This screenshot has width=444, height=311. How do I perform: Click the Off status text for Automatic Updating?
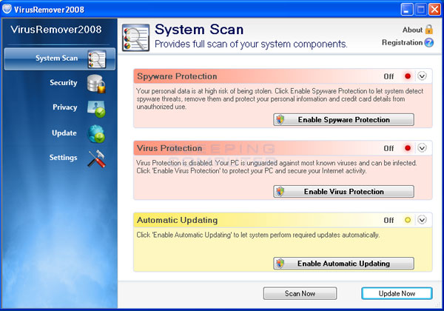pos(388,220)
